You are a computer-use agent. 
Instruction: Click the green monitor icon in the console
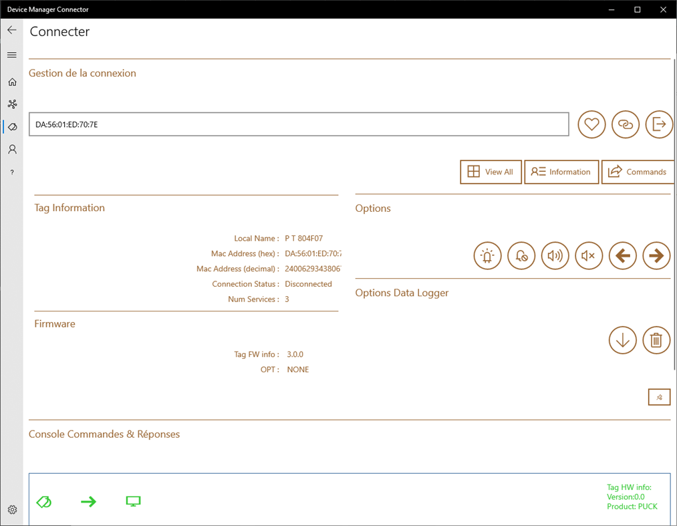click(133, 501)
